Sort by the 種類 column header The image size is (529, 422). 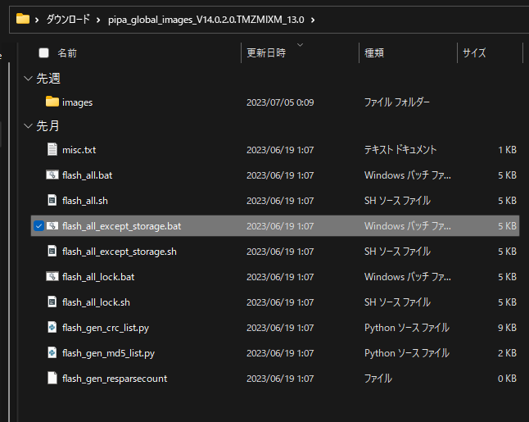click(x=374, y=53)
